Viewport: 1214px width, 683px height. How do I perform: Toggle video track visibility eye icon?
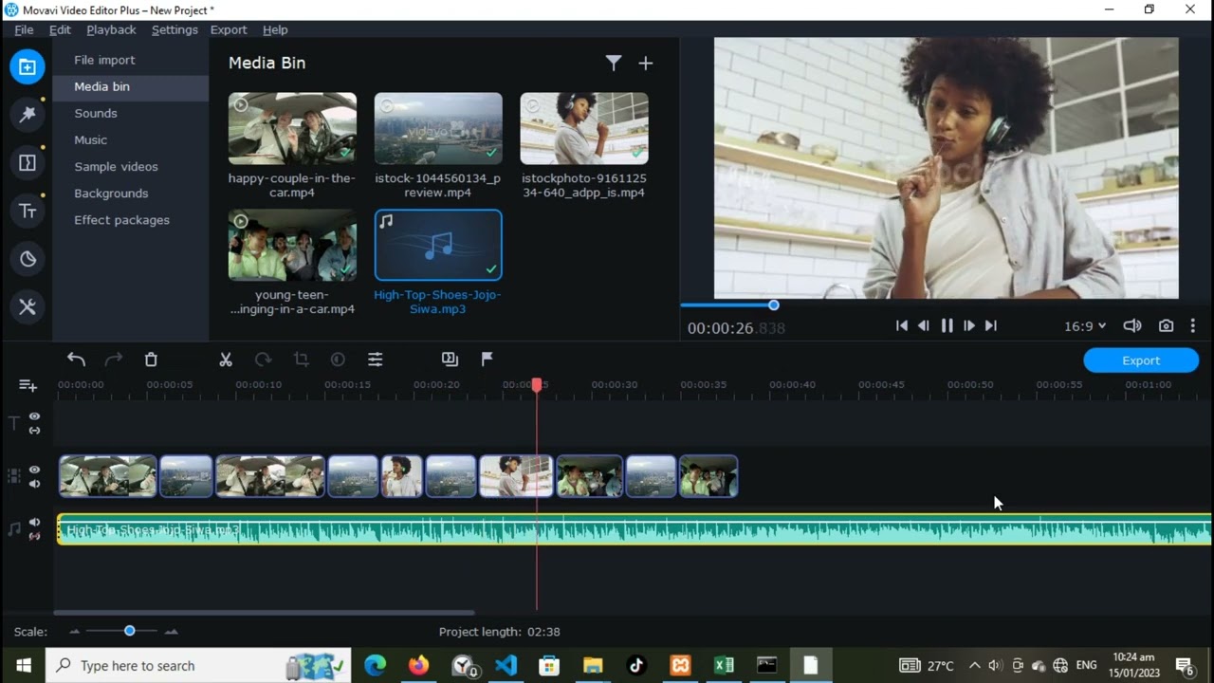[x=34, y=471]
